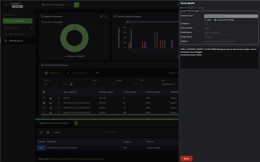Click the red Close button
This screenshot has height=162, width=260.
click(x=186, y=158)
